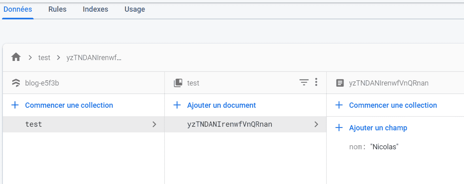This screenshot has height=184, width=464.
Task: Click the document icon beside yzTNDANIrenwfVnQRnan header
Action: (340, 83)
